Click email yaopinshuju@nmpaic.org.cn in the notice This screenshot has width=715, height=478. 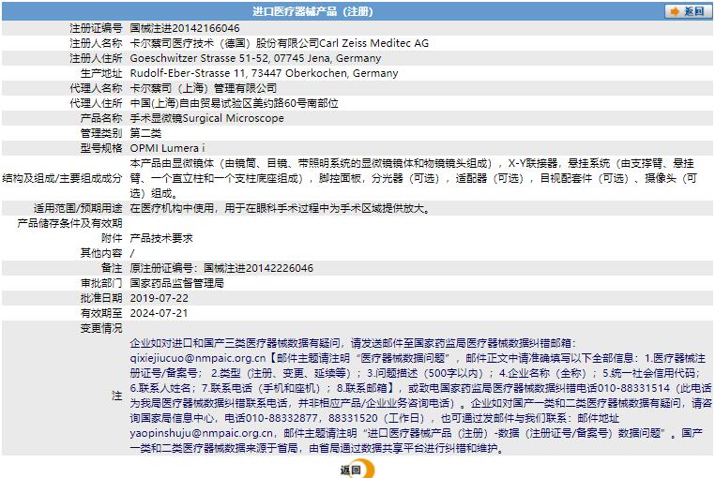201,433
